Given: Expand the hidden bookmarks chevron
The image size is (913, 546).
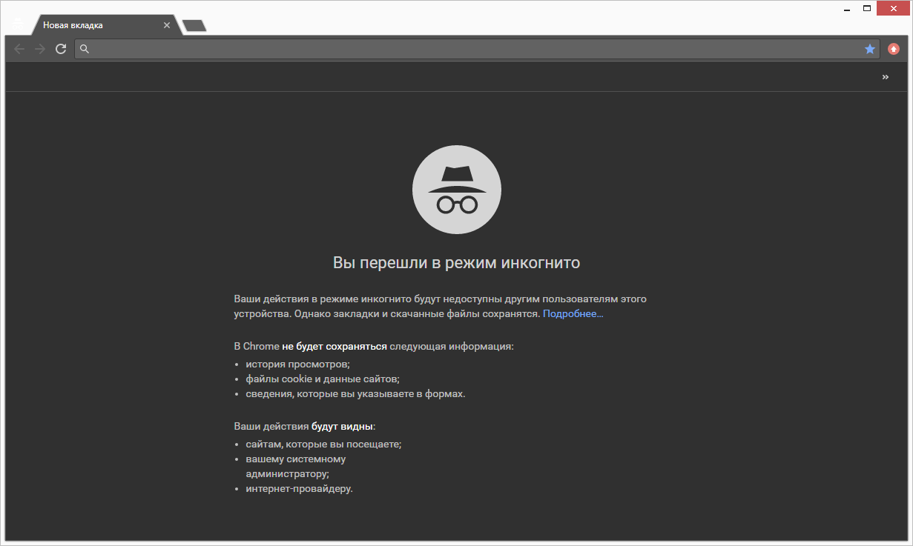Looking at the screenshot, I should click(886, 77).
